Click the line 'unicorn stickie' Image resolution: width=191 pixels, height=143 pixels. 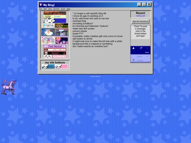point(80,31)
